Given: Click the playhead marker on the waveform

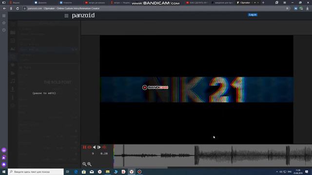Looking at the screenshot, I should 123,156.
